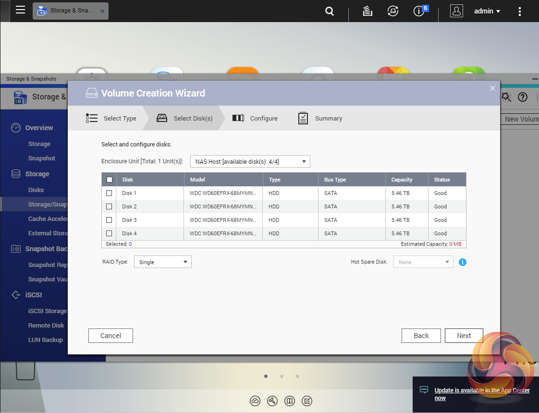This screenshot has width=539, height=413.
Task: Close the Storage & Snapshots taskbar tab
Action: (102, 11)
